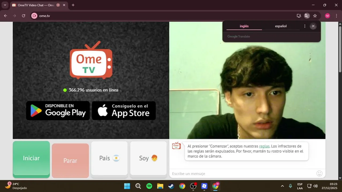
Task: Open the App Store download badge
Action: coord(124,110)
